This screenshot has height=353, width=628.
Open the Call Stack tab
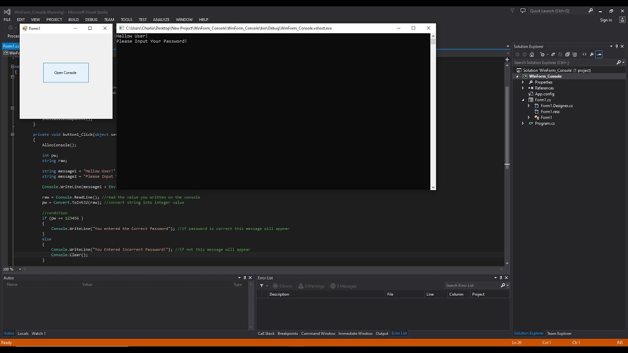[266, 333]
